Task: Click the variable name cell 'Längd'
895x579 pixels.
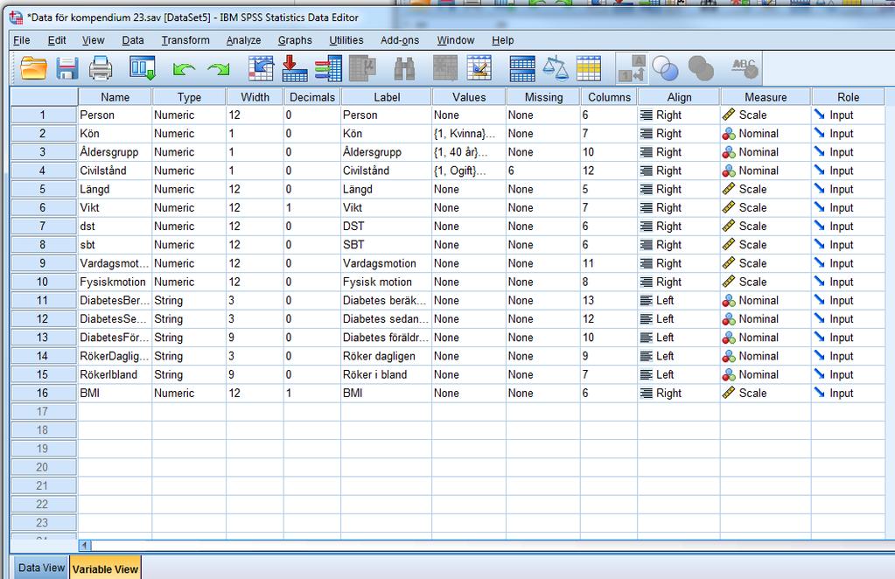Action: [115, 190]
